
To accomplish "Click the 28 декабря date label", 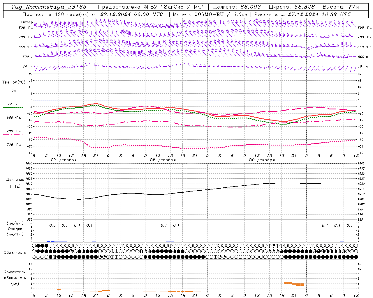I will click(x=163, y=160).
